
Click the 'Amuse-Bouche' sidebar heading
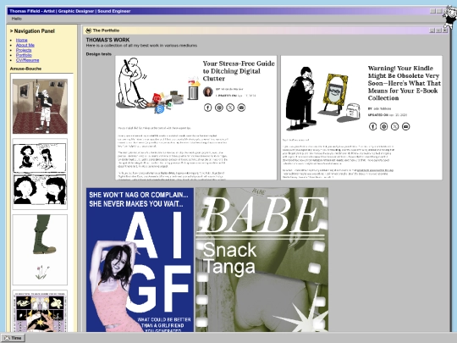25,69
